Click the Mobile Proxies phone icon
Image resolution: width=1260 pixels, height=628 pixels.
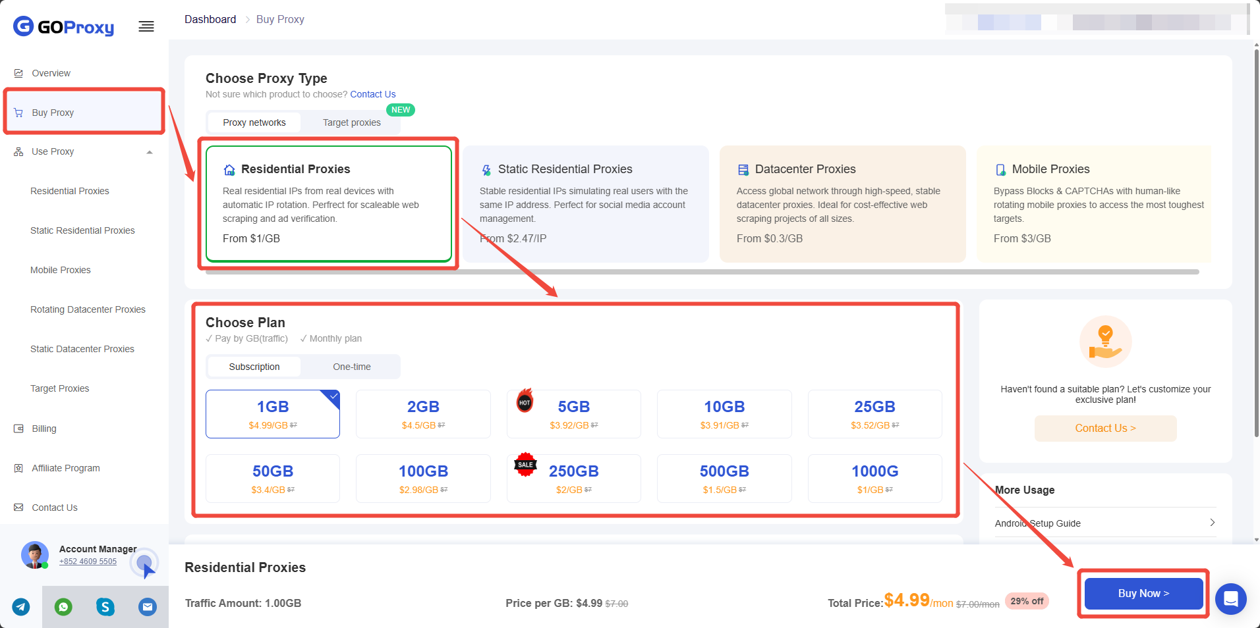click(1000, 170)
